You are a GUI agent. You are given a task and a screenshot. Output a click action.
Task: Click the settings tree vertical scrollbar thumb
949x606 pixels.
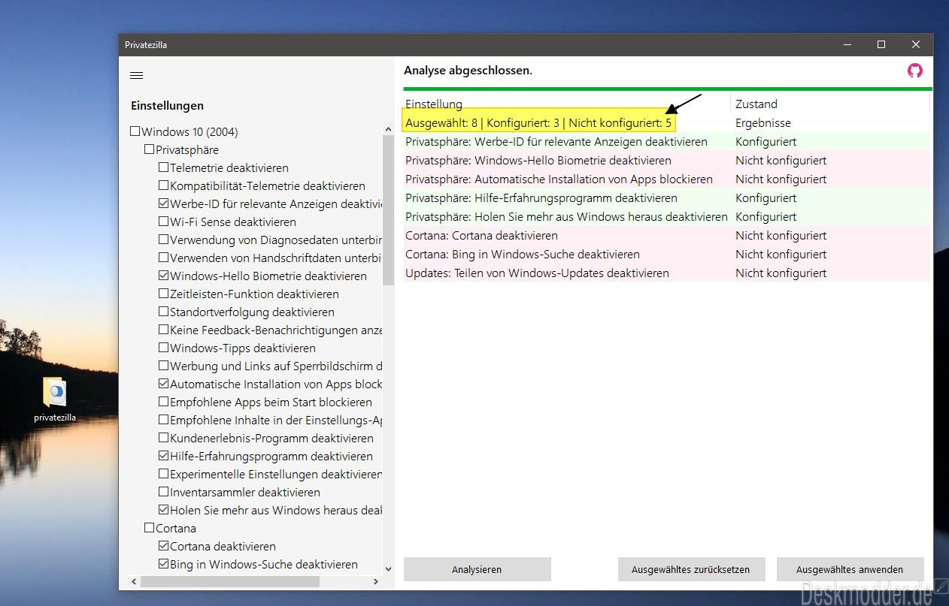tap(388, 210)
